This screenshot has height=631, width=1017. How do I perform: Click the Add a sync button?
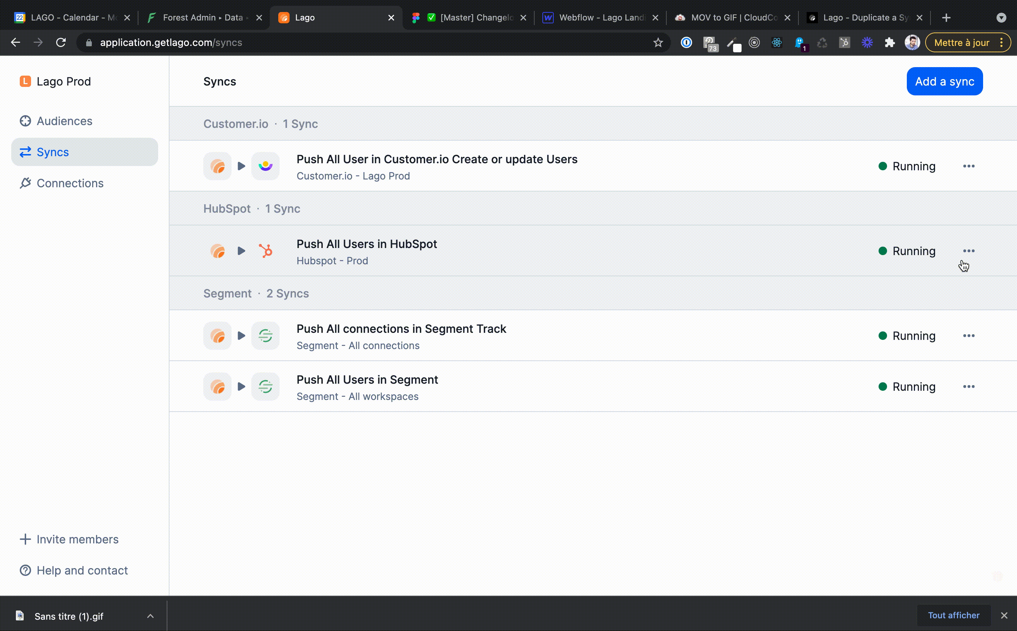[x=944, y=81]
